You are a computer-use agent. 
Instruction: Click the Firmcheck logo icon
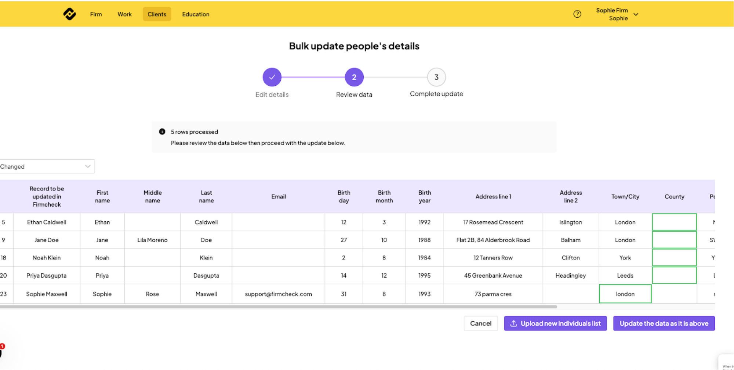69,14
